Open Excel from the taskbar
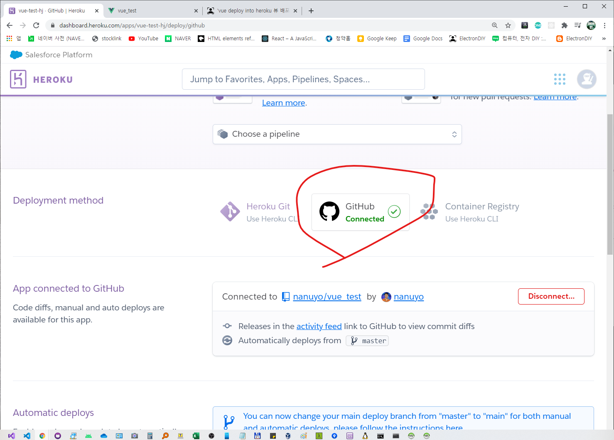The image size is (614, 440). pyautogui.click(x=196, y=436)
